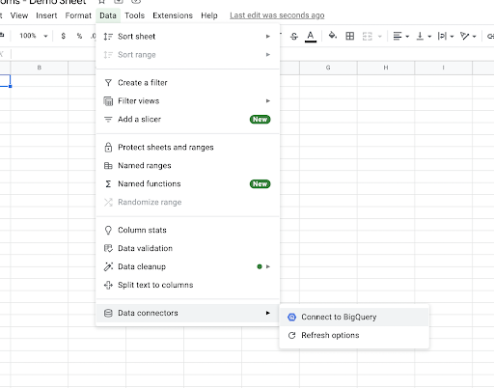Click the green dot on Data cleanup
The width and height of the screenshot is (494, 388).
[x=260, y=266]
